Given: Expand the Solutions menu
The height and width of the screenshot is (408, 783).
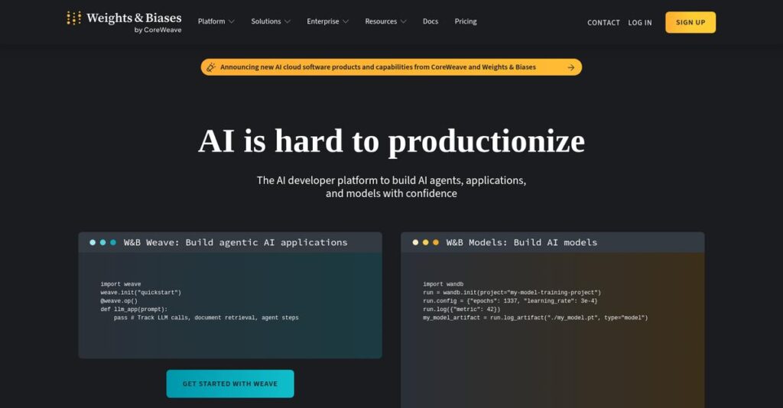Looking at the screenshot, I should pyautogui.click(x=270, y=21).
